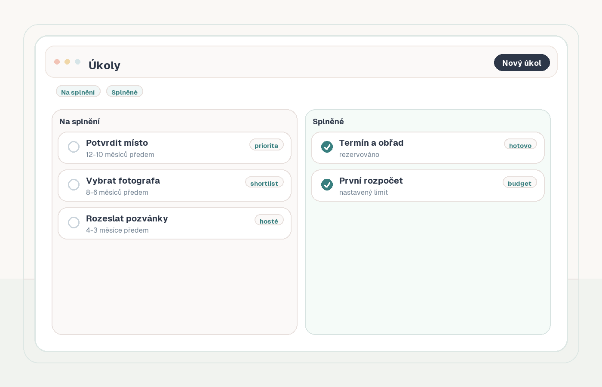Click the blue window dot

click(x=77, y=61)
